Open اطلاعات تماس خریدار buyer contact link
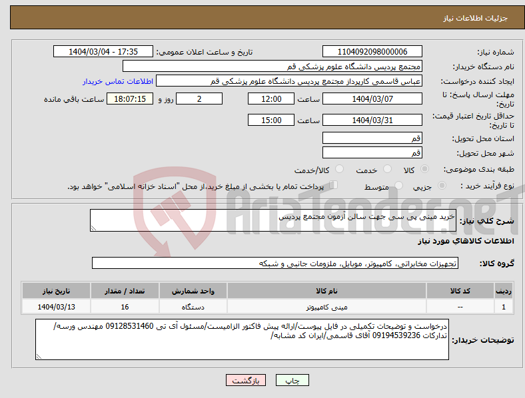The width and height of the screenshot is (525, 398). pos(118,81)
